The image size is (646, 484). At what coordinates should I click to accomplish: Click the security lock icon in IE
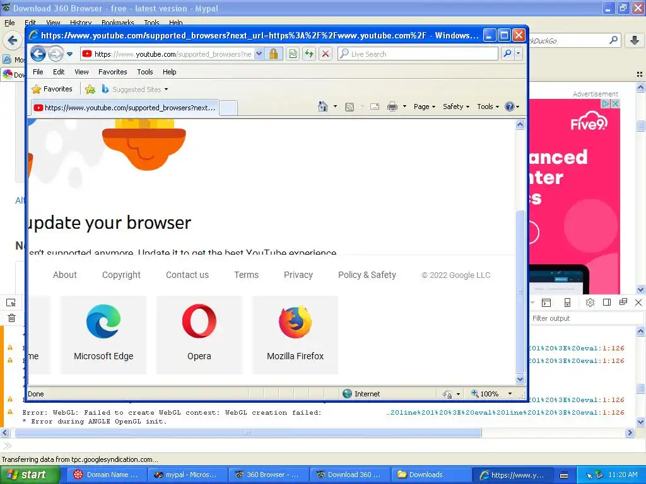coord(273,54)
